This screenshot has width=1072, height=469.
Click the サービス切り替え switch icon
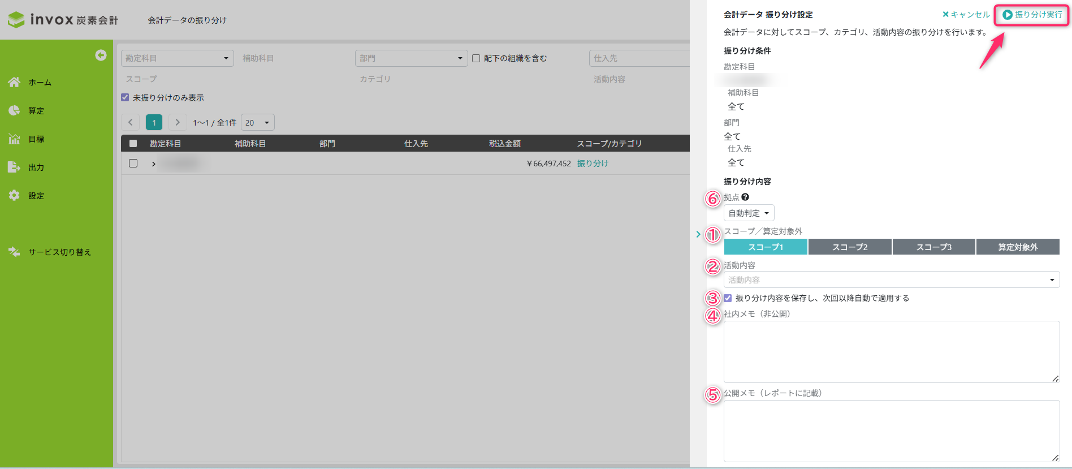14,252
